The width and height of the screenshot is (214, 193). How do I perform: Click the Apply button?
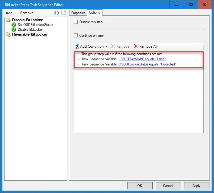[196, 186]
